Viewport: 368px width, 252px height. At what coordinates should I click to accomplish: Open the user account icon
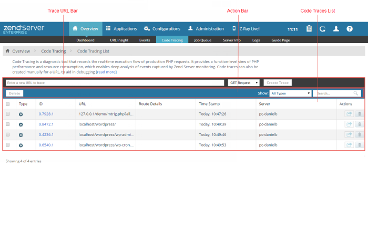336,29
